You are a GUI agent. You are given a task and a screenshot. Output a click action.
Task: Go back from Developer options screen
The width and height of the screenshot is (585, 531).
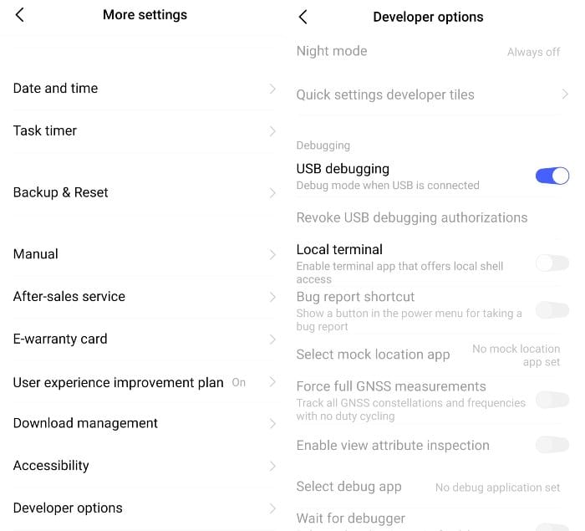coord(303,17)
